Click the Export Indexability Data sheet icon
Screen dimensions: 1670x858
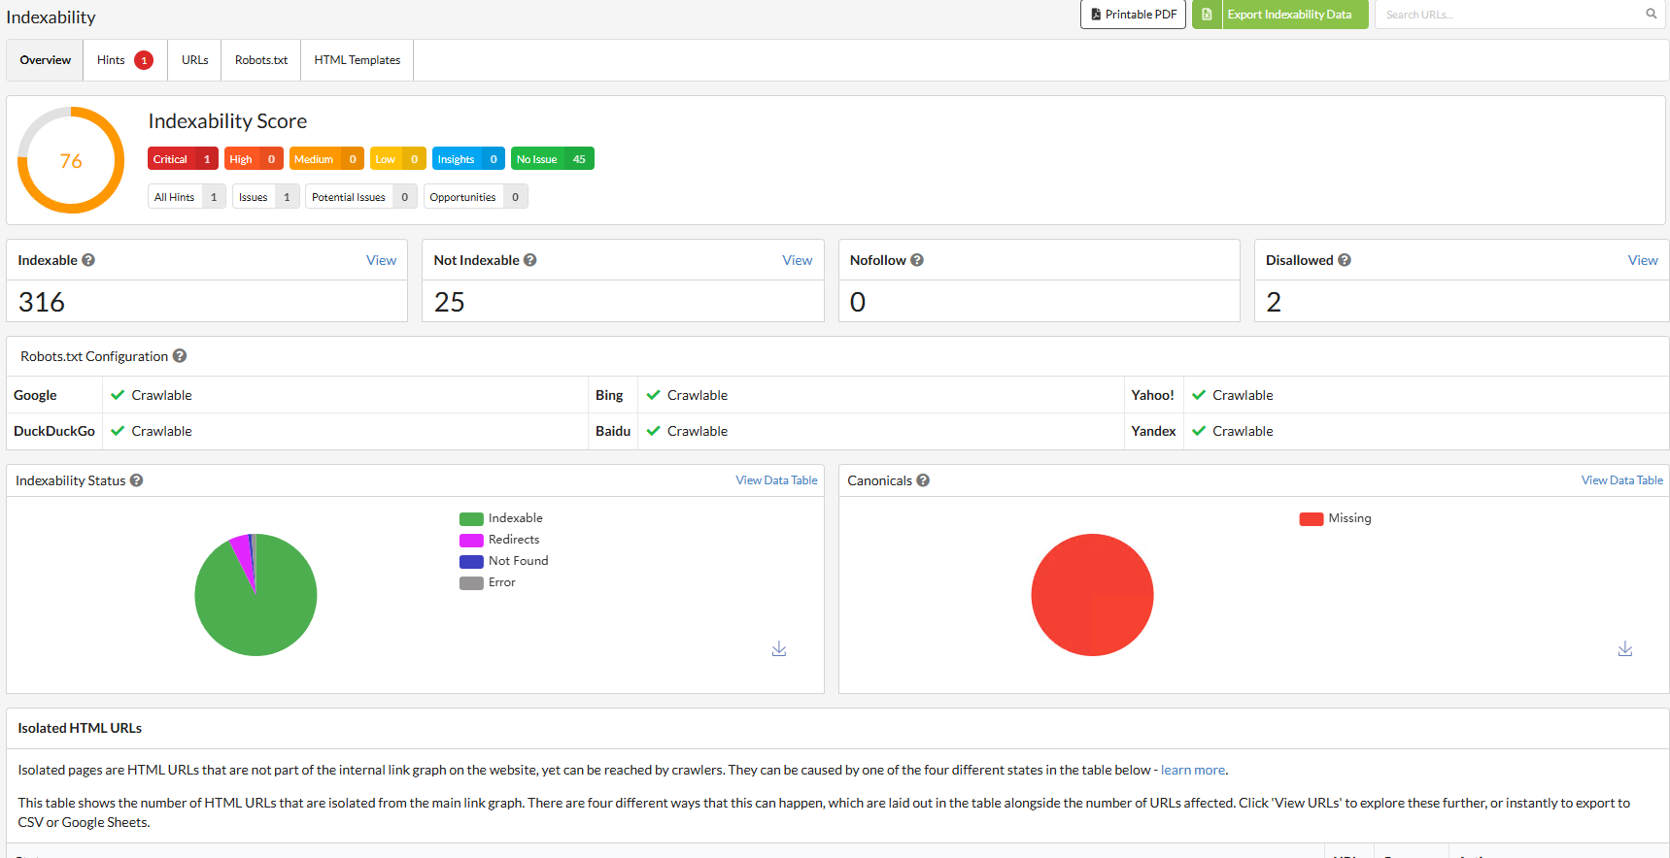click(1207, 15)
